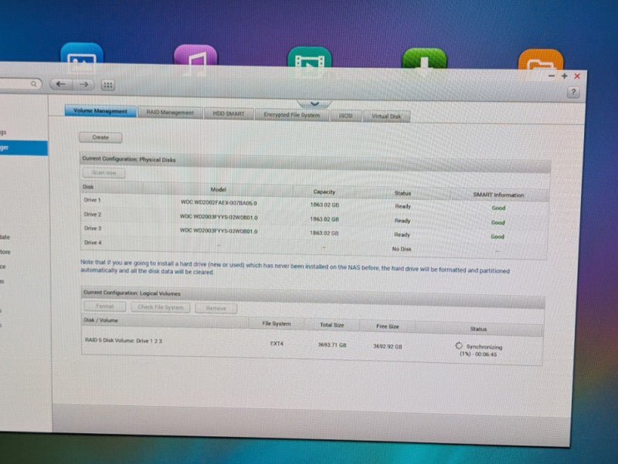Viewport: 618px width, 464px height.
Task: Open the Encrypted File System tab
Action: [292, 115]
